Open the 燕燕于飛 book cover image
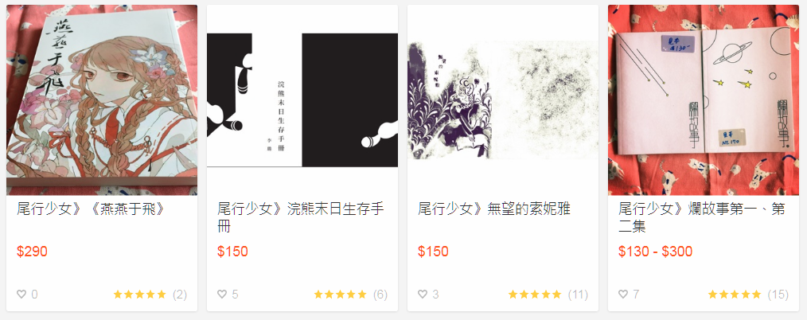This screenshot has width=807, height=320. tap(102, 100)
